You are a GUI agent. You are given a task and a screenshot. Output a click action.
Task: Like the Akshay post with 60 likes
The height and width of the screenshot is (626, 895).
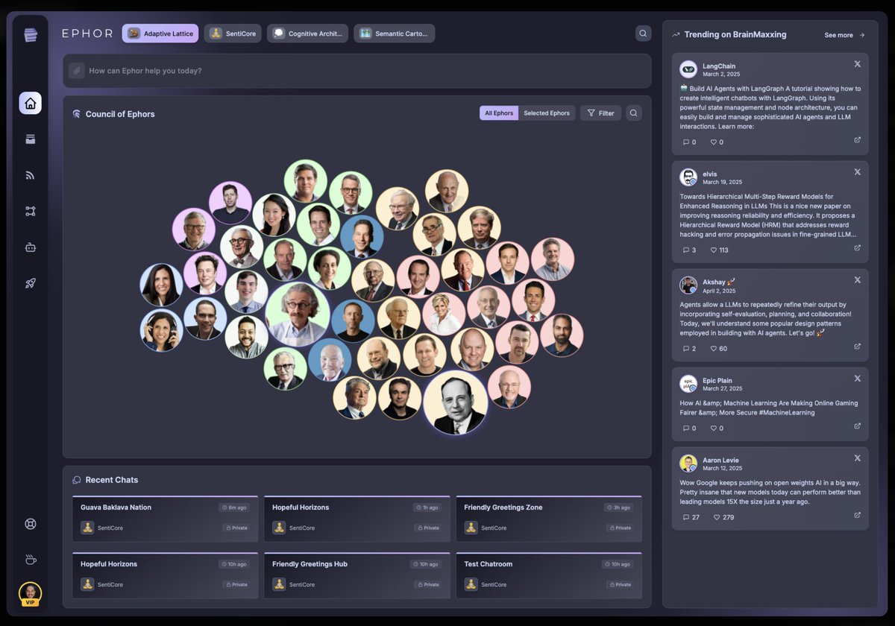tap(718, 349)
